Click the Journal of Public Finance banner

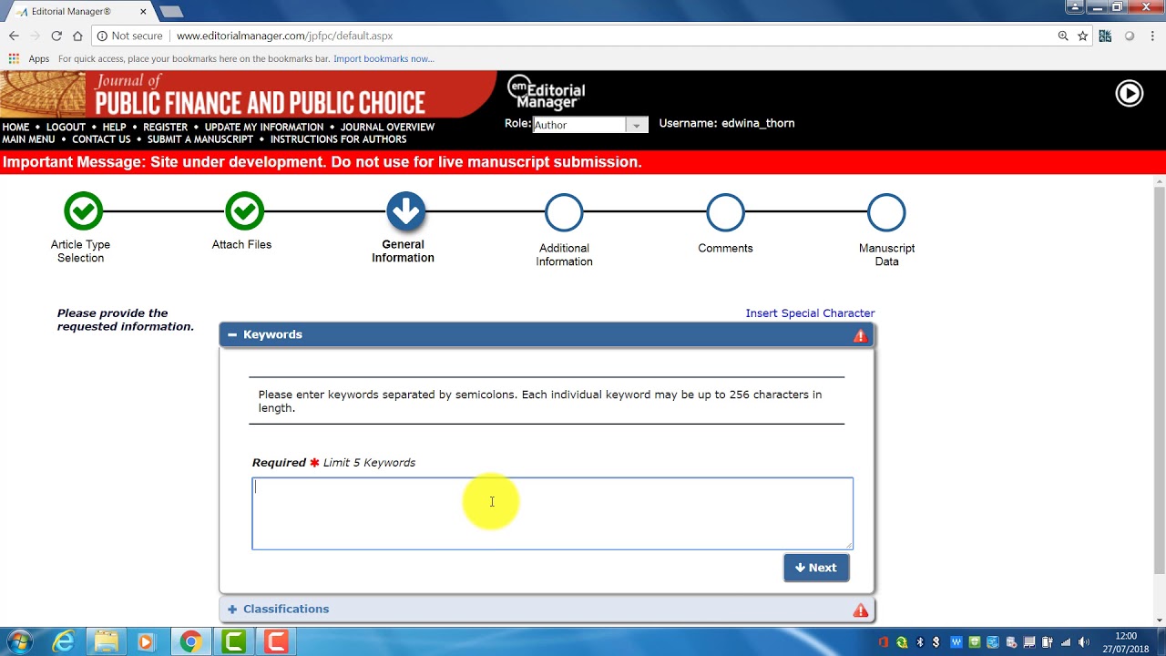point(248,94)
